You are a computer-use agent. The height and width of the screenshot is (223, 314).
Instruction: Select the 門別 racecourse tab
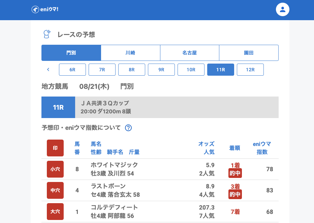(71, 53)
